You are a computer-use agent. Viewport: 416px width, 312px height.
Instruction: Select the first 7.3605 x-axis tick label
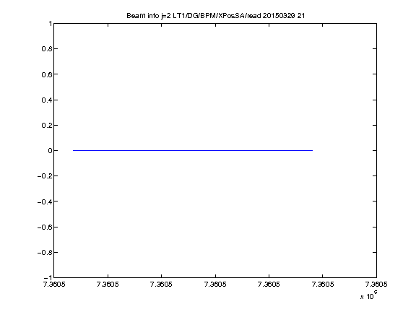(54, 285)
